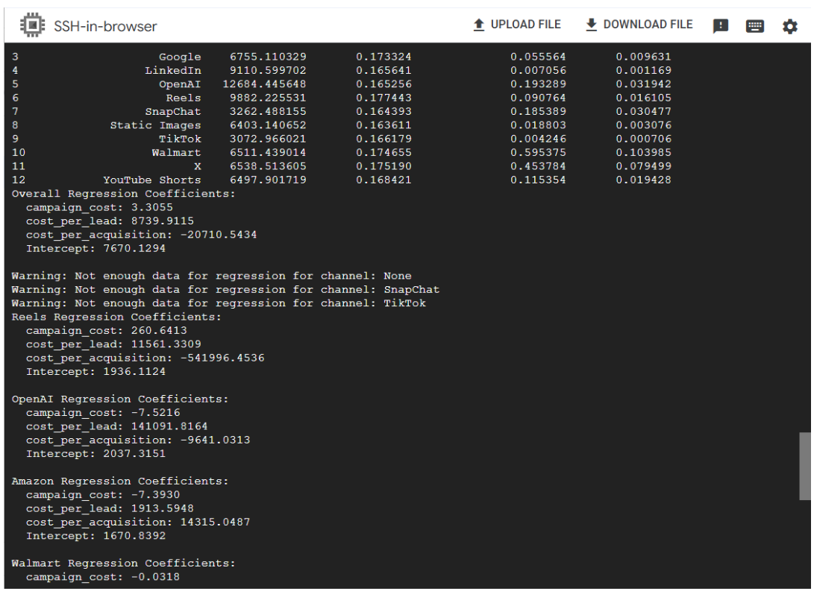Click the OpenAI Regression Coefficients heading
The width and height of the screenshot is (814, 594).
tap(120, 399)
